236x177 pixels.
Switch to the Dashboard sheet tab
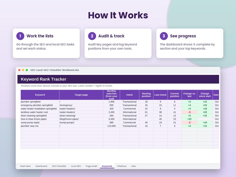pyautogui.click(x=41, y=166)
